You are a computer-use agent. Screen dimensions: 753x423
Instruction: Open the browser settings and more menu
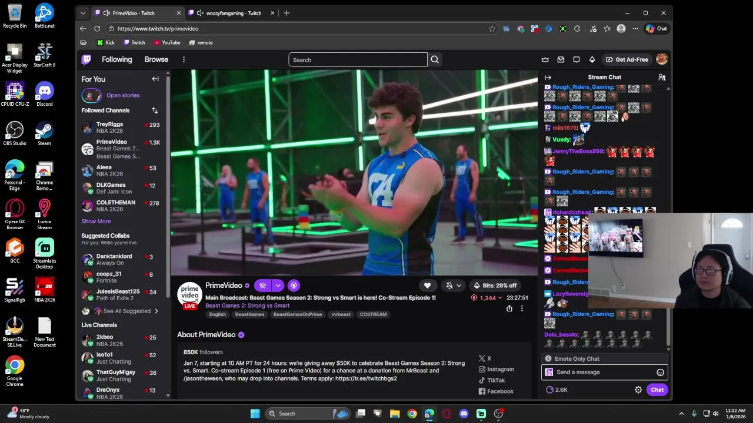pos(635,28)
